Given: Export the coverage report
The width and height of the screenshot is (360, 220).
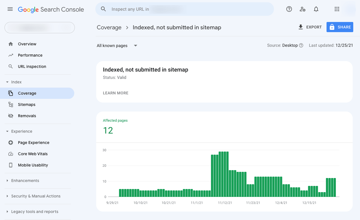Looking at the screenshot, I should click(310, 27).
